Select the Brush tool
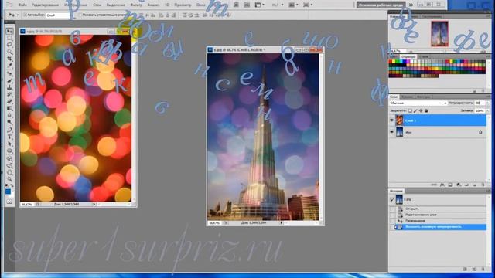Viewport: 495px width, 278px height. (x=9, y=80)
